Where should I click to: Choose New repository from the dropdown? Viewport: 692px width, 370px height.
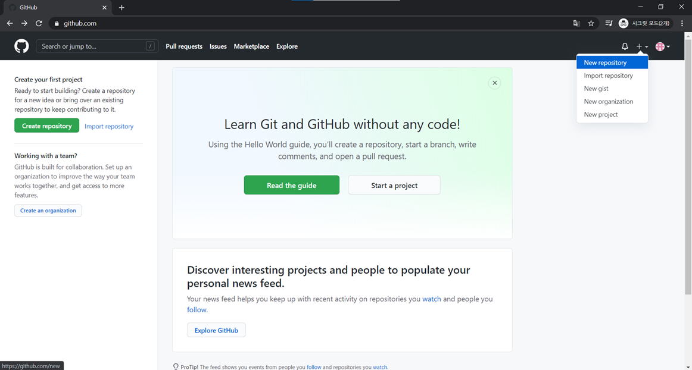click(612, 62)
